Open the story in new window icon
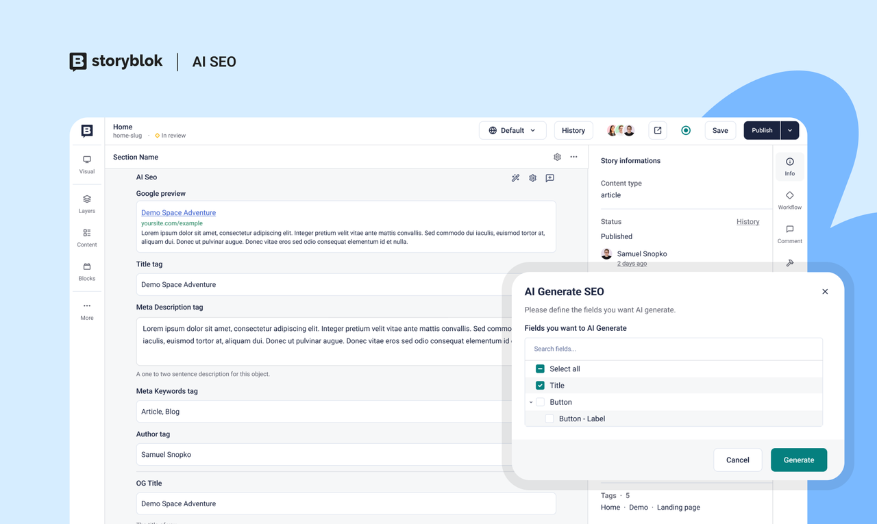Viewport: 877px width, 524px height. click(657, 130)
